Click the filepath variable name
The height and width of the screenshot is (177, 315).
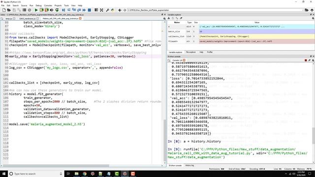coord(173,41)
